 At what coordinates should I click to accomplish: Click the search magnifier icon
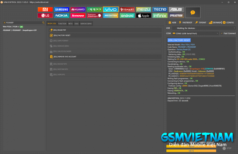tap(43, 23)
